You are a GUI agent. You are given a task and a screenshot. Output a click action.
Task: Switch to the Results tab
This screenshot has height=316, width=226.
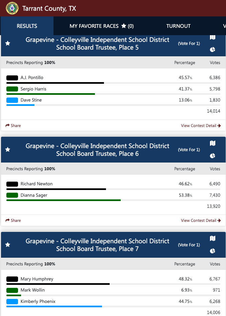pyautogui.click(x=27, y=26)
